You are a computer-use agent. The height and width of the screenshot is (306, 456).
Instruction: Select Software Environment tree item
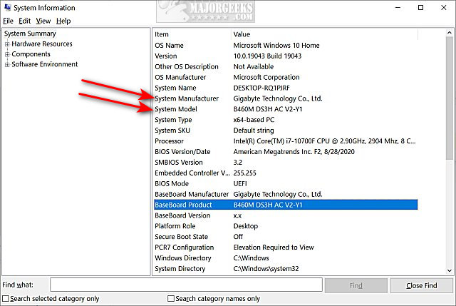[44, 64]
